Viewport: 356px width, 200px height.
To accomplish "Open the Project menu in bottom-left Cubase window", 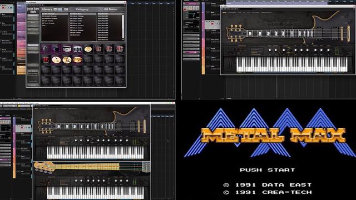I will point(7,103).
